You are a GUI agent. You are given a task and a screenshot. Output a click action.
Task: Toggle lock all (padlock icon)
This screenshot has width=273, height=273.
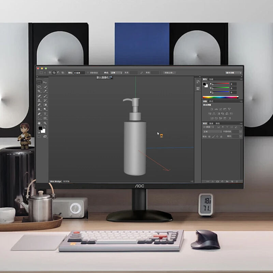[221, 136]
